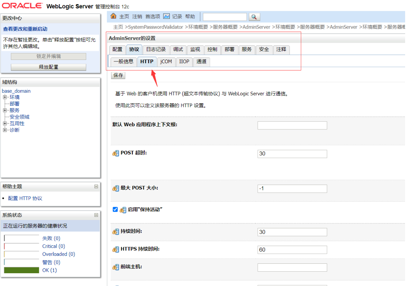
Task: Click the record icon beside 记录
Action: click(x=166, y=16)
